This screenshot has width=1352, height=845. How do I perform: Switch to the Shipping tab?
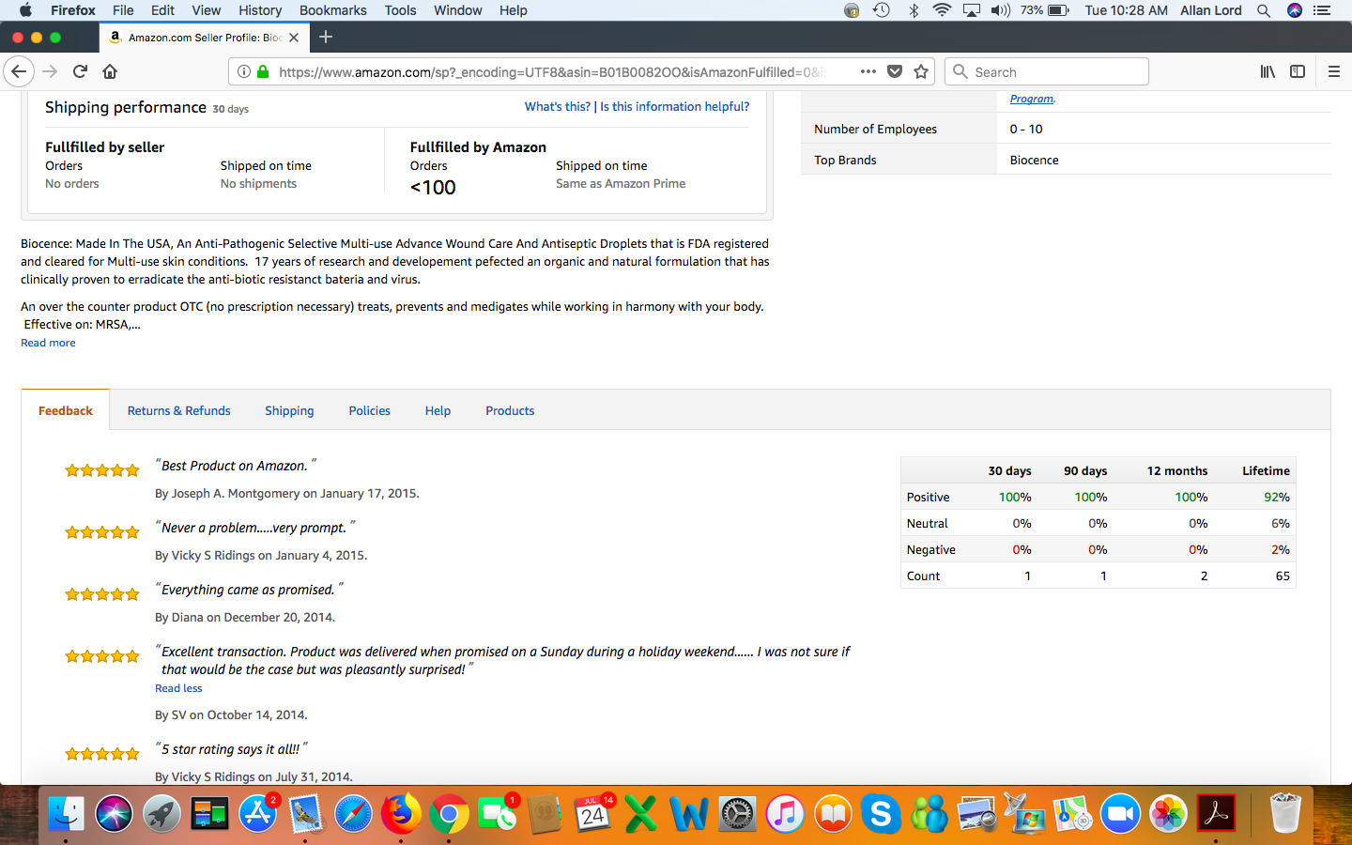coord(289,410)
